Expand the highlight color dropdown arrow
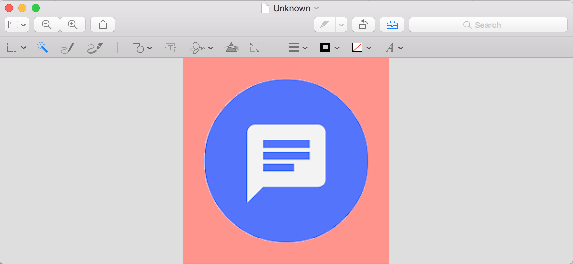 point(341,25)
